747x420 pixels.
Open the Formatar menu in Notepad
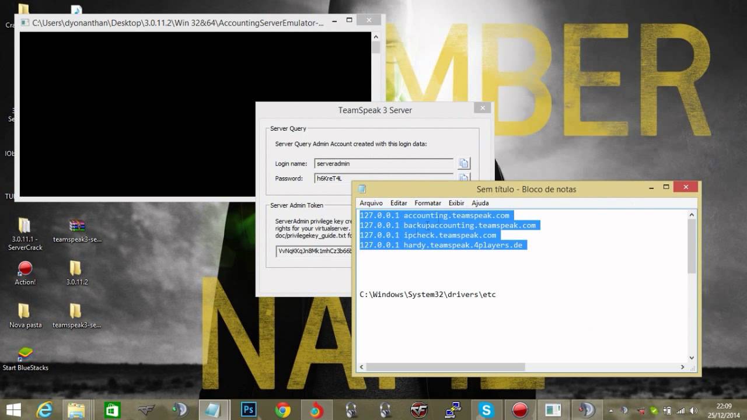click(428, 203)
